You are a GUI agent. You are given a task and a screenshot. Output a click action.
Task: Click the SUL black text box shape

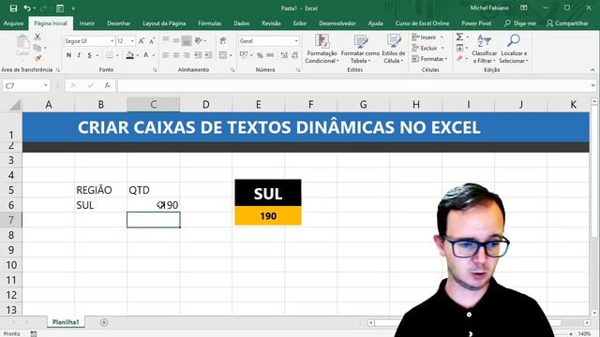tap(268, 194)
